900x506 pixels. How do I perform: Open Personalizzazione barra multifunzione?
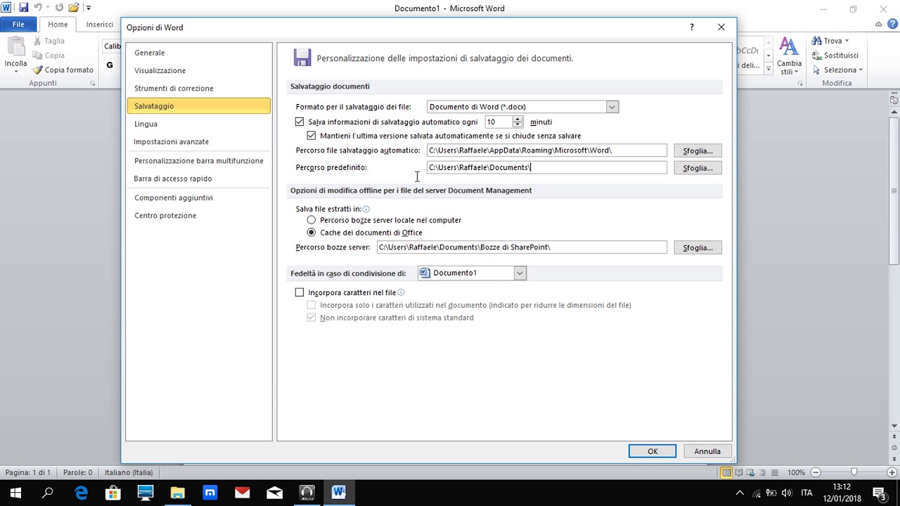tap(198, 161)
